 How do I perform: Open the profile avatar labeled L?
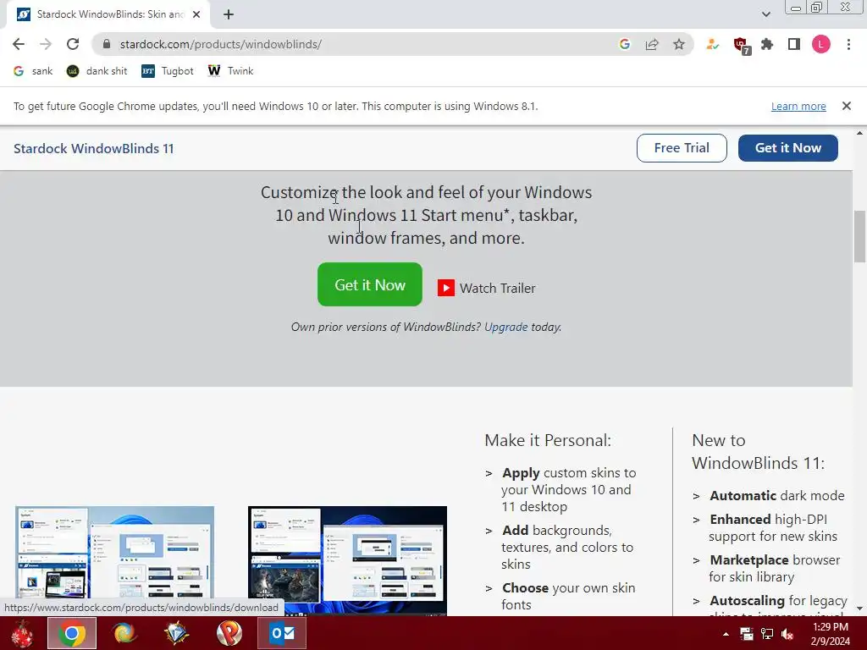tap(821, 44)
